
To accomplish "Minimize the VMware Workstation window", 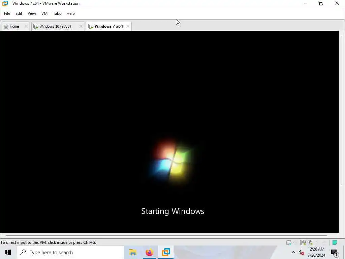I will 306,3.
